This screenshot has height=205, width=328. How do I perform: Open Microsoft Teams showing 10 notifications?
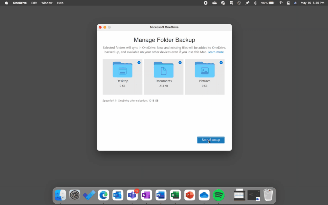click(x=132, y=195)
